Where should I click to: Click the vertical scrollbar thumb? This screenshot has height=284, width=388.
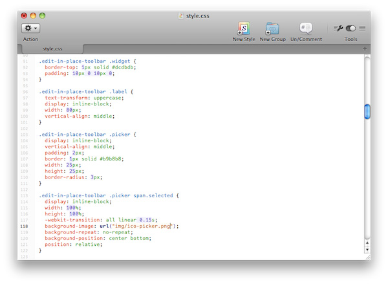coord(367,111)
